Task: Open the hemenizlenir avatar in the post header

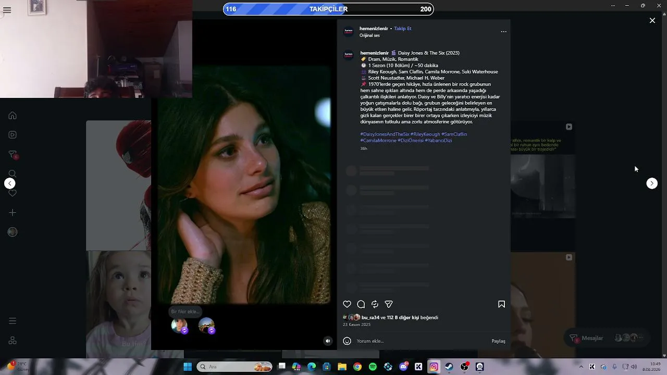Action: click(x=349, y=32)
